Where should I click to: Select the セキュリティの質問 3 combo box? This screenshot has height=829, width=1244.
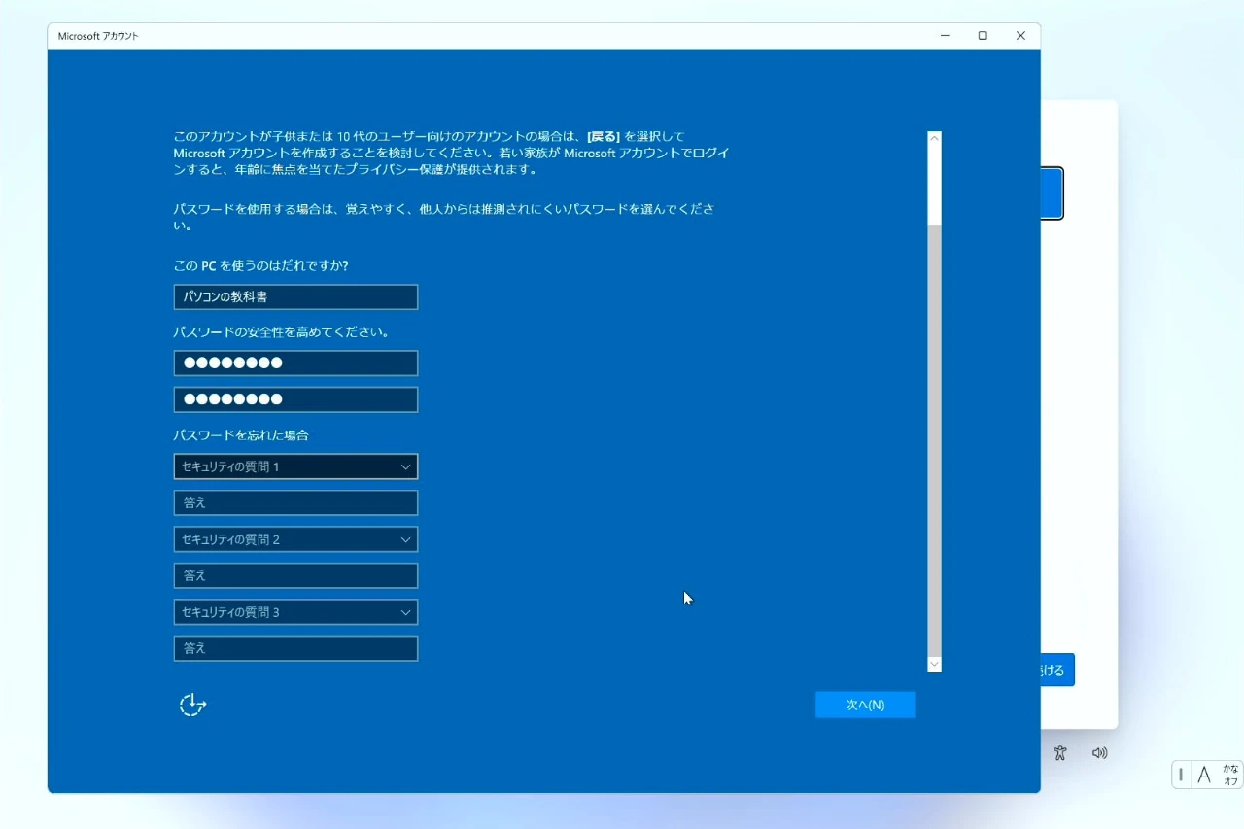tap(295, 612)
